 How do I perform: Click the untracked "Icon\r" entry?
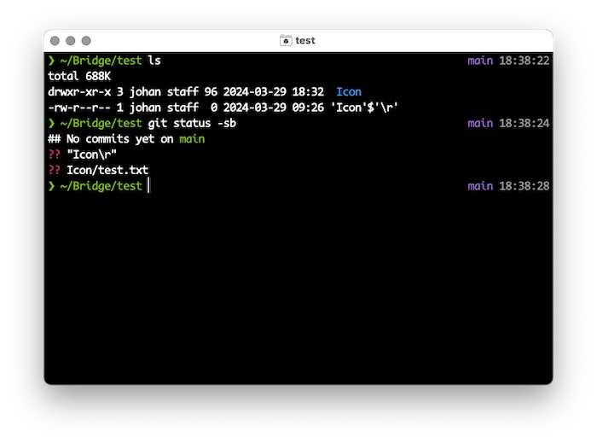point(92,154)
